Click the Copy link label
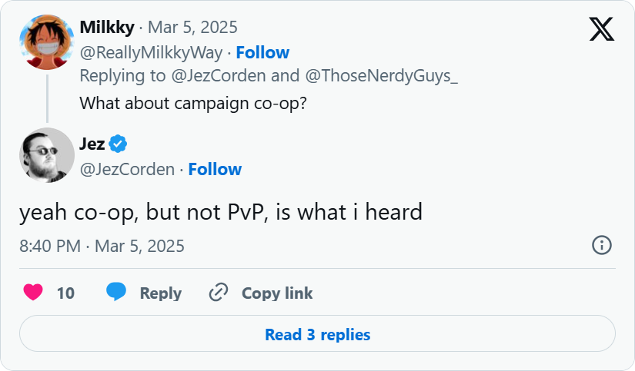The width and height of the screenshot is (635, 371). 277,293
